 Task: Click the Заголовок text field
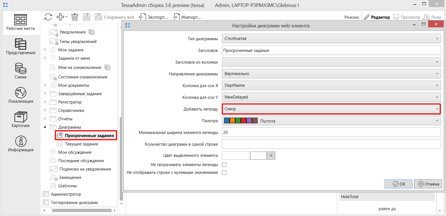(x=331, y=51)
